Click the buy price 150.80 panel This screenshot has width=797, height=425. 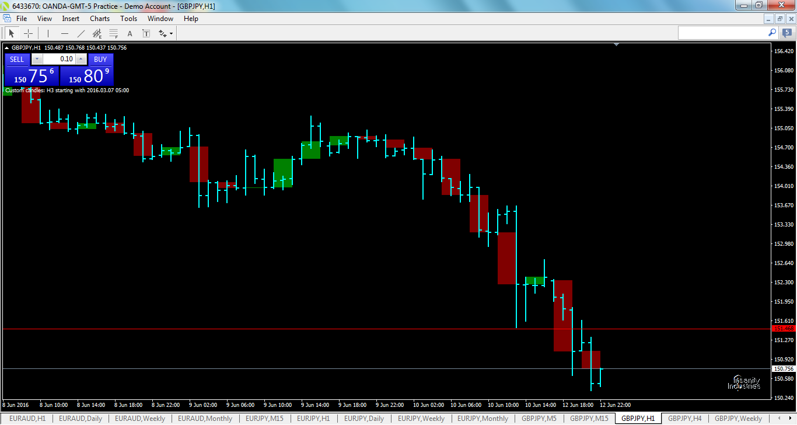[x=87, y=76]
